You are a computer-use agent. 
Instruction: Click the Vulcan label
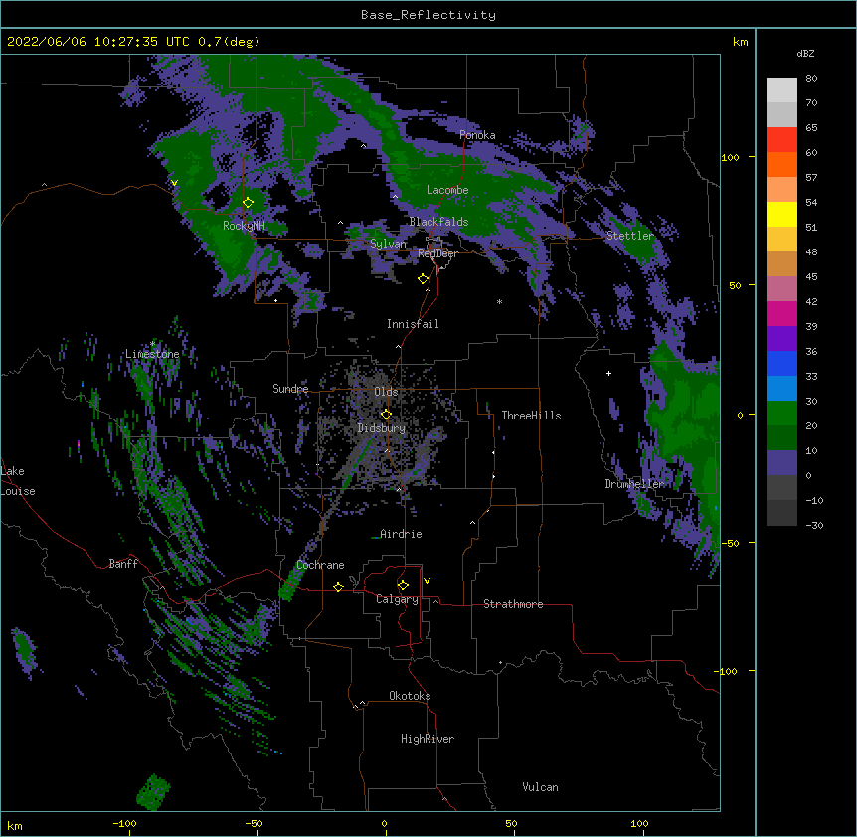(x=540, y=787)
